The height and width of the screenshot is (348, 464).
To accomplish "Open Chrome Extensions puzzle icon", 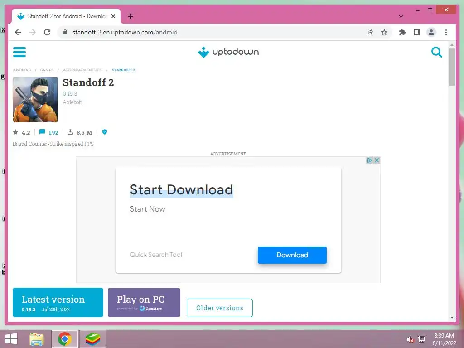I will coord(402,32).
